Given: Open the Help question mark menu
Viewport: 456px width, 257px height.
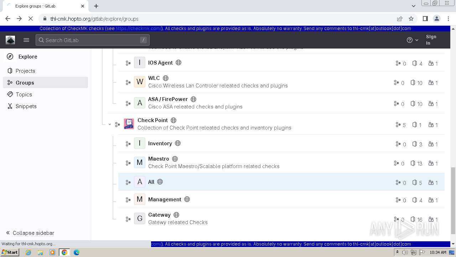Looking at the screenshot, I should (x=413, y=40).
